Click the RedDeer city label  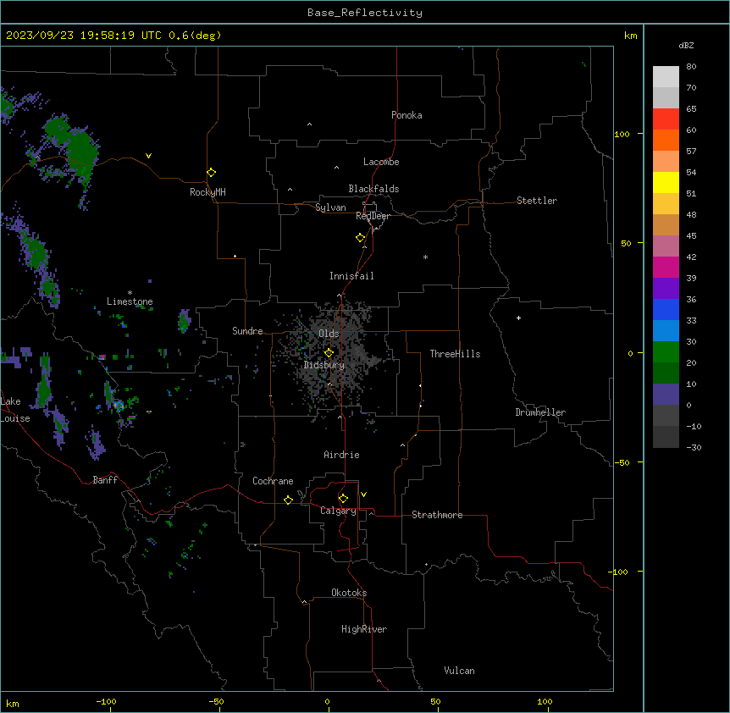373,216
